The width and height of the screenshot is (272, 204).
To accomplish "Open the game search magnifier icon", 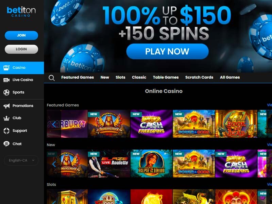I will (52, 78).
